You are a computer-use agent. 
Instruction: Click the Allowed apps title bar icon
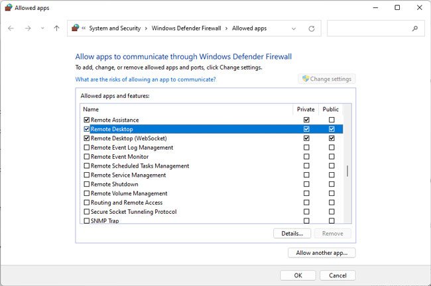click(8, 8)
